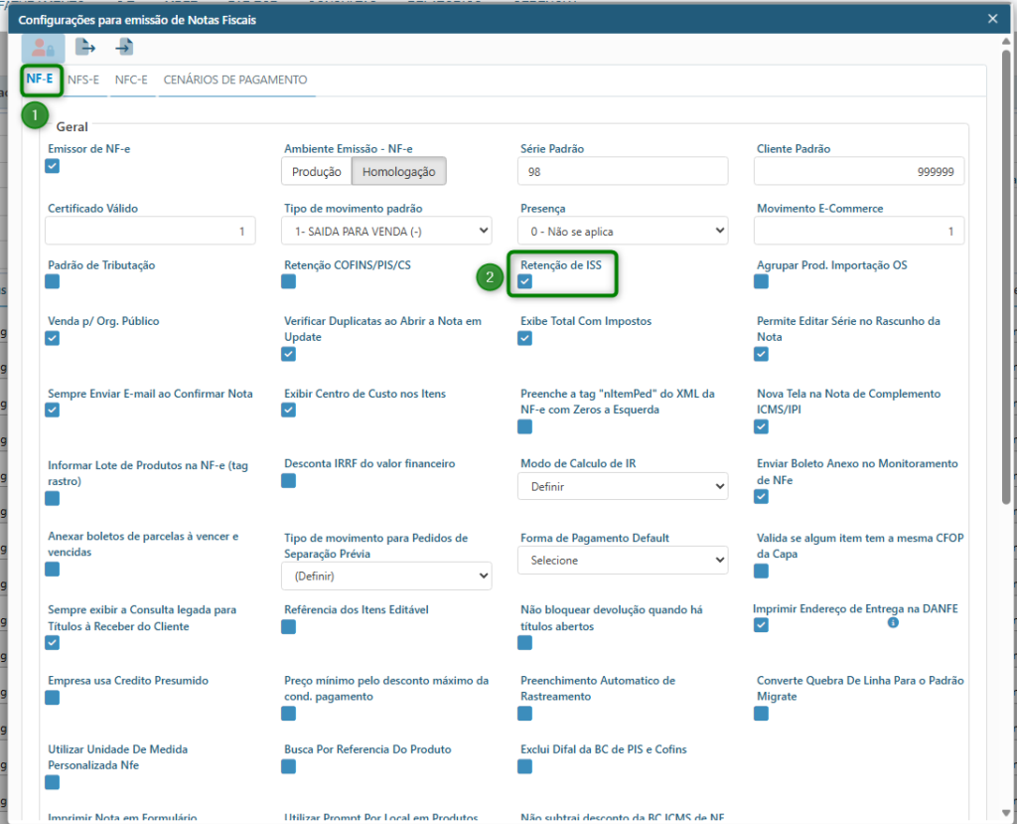Open the Presença dropdown

click(624, 231)
